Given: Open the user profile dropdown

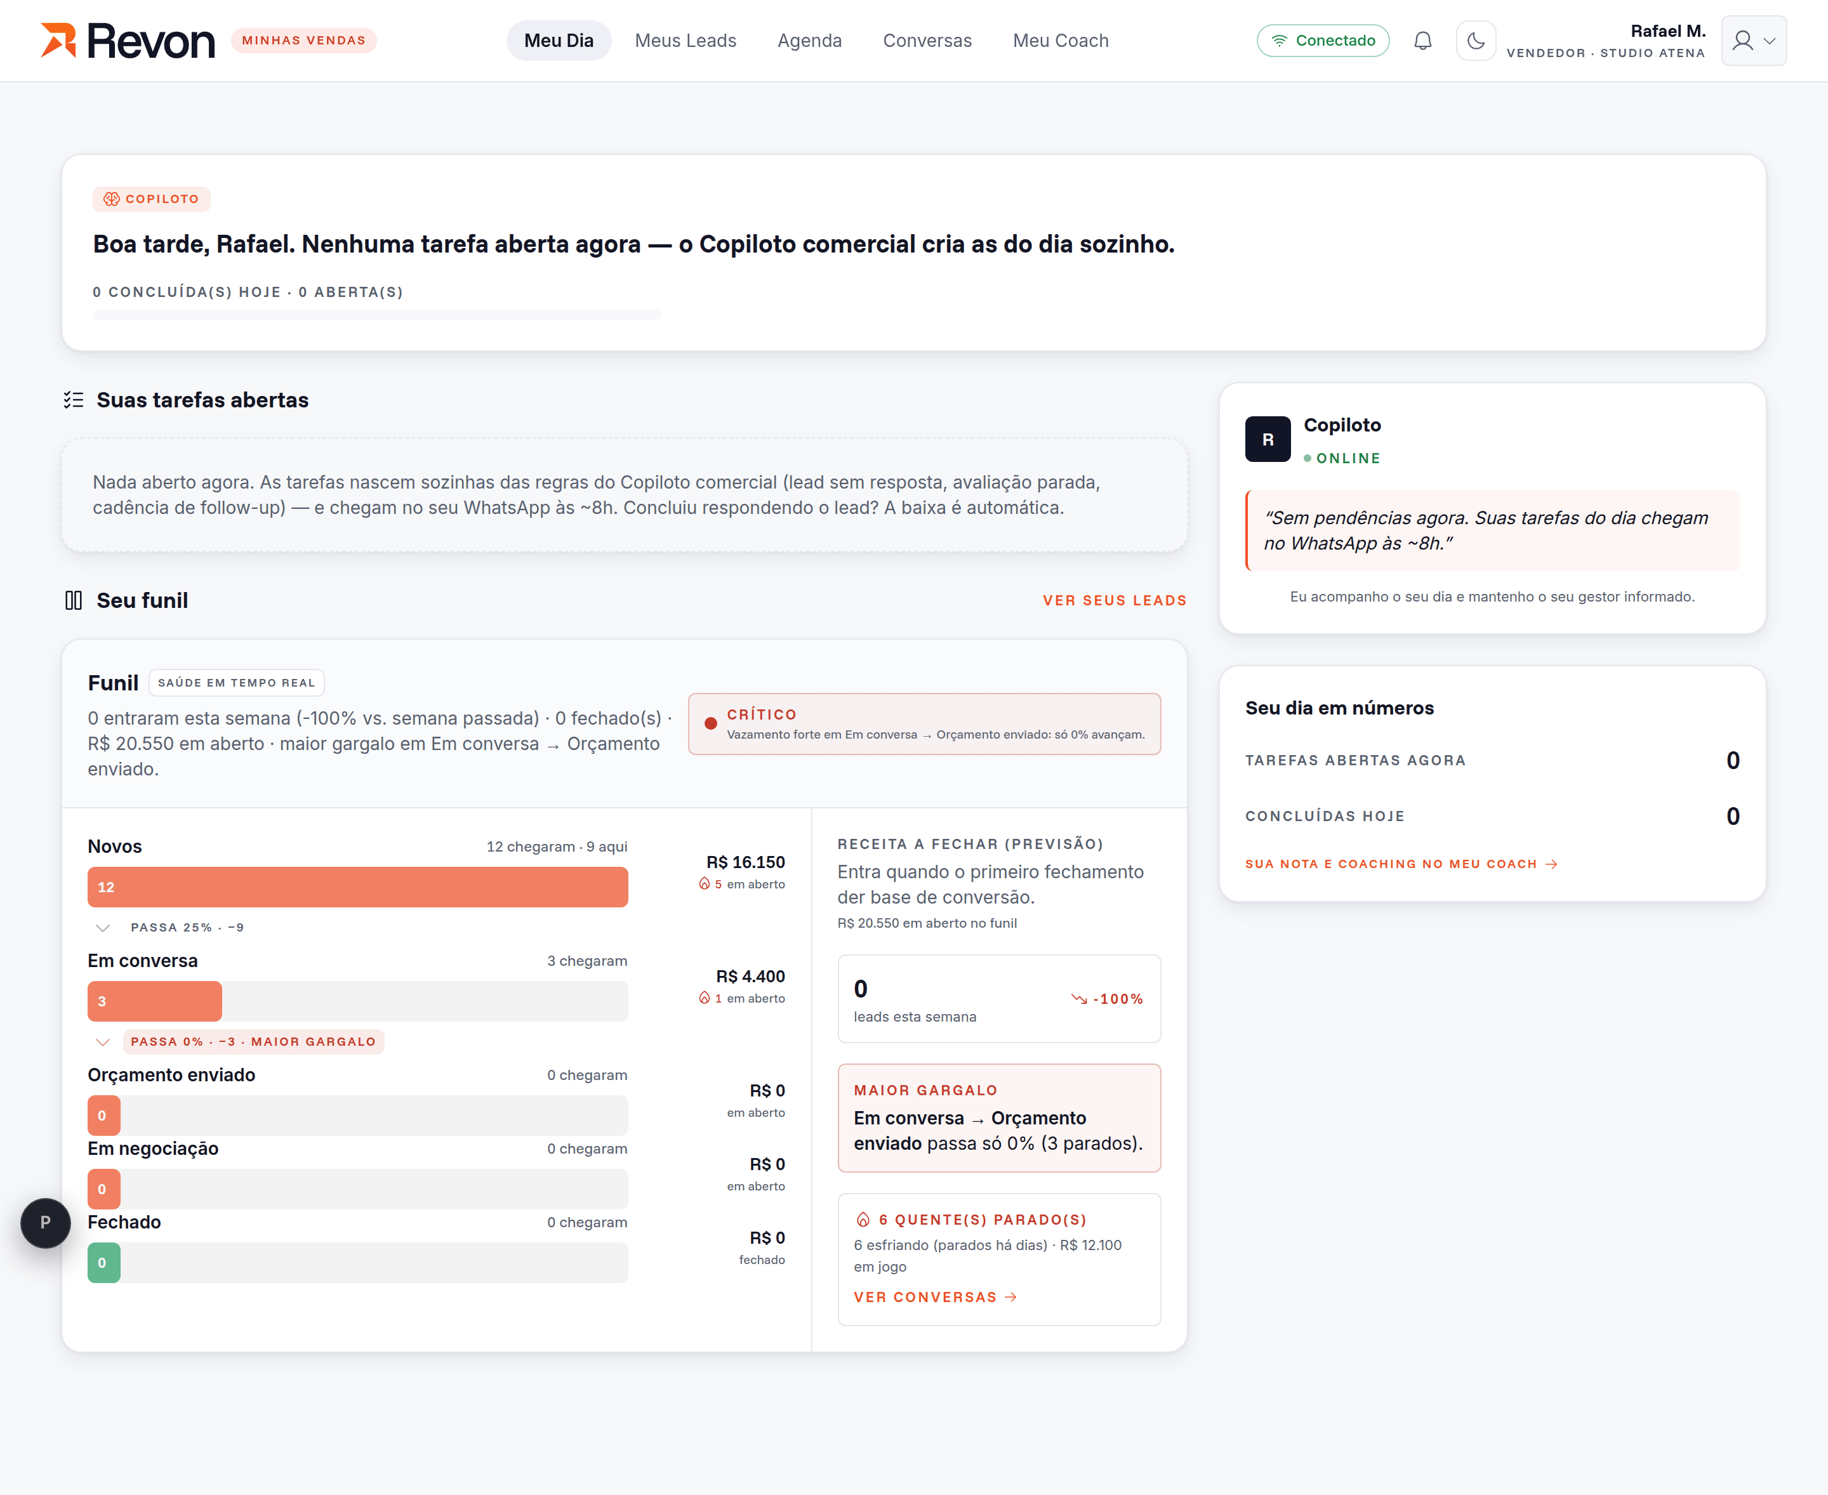Looking at the screenshot, I should click(1754, 41).
